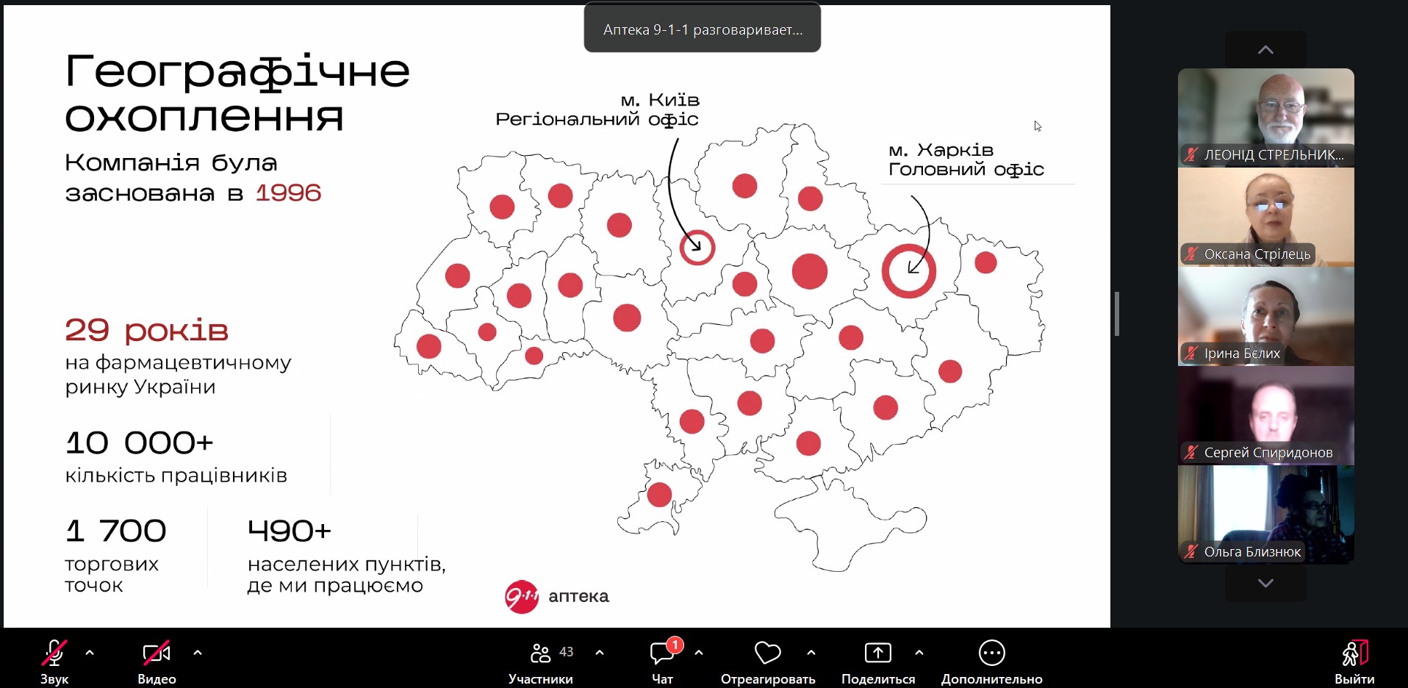Click the name label Оксана Стрілець
1408x688 pixels.
coord(1257,254)
